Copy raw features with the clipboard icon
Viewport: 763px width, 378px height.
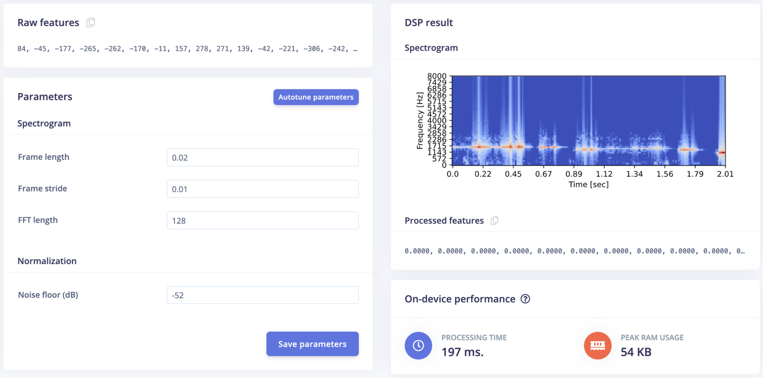pos(91,22)
